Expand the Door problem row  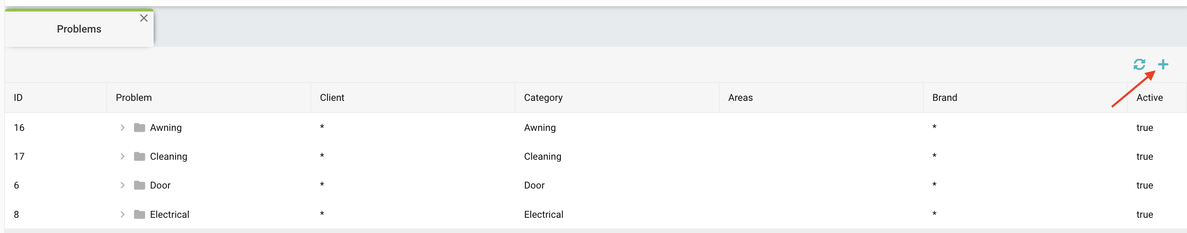(x=122, y=185)
